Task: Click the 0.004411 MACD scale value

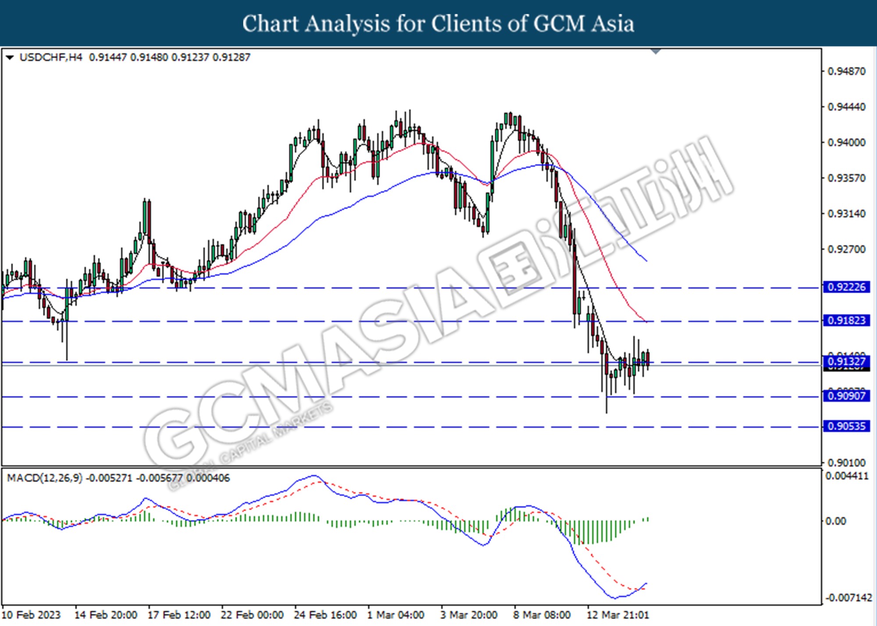Action: coord(847,476)
